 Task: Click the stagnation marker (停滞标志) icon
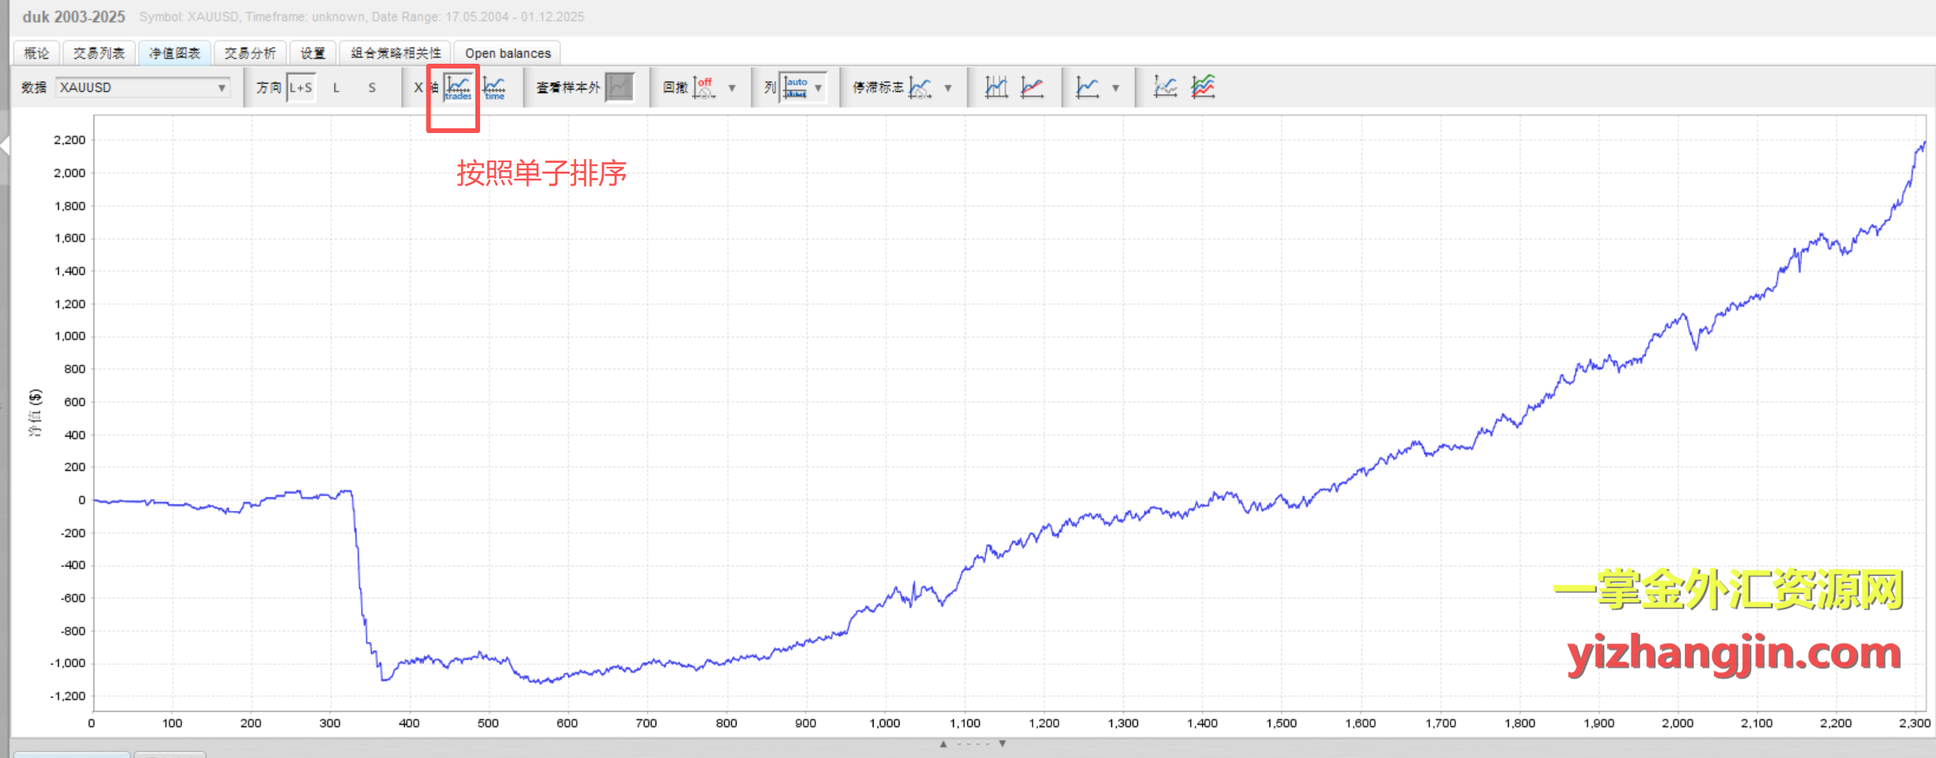click(x=919, y=87)
